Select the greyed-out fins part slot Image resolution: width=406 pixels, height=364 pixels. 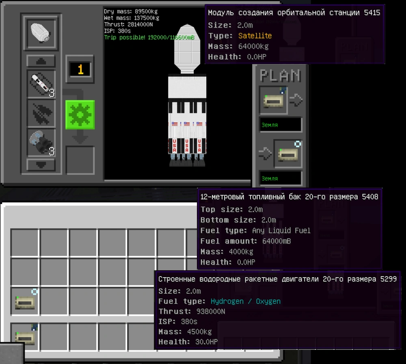[41, 113]
